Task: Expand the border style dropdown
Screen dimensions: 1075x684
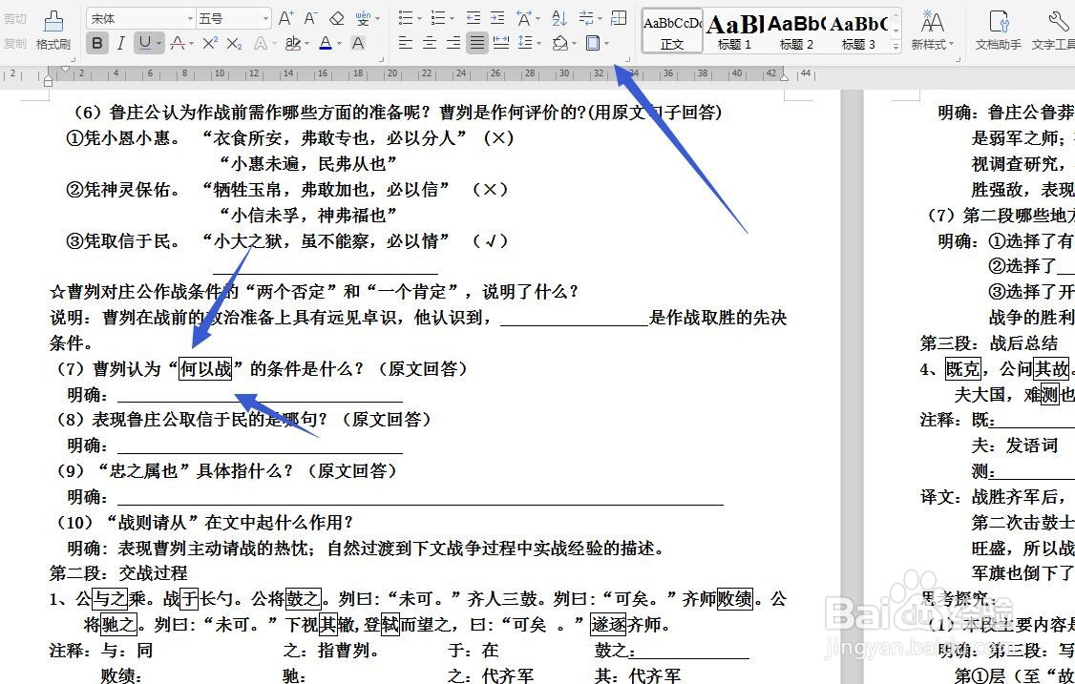Action: [605, 43]
